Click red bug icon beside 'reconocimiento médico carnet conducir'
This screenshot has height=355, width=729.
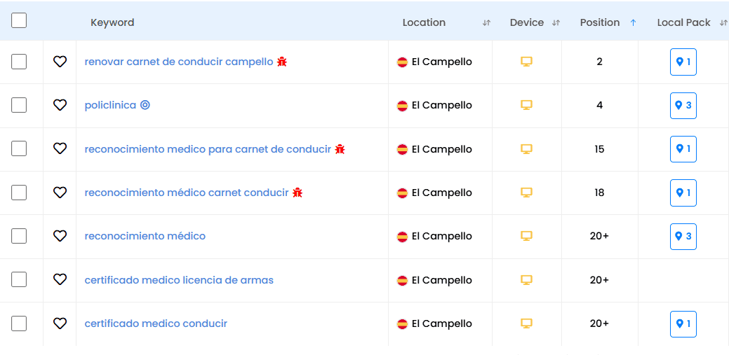coord(297,193)
